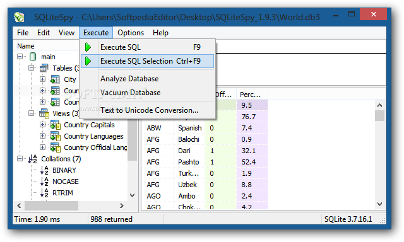This screenshot has width=404, height=242.
Task: Click the SQLite 3.7.16.1 version status
Action: pyautogui.click(x=348, y=219)
